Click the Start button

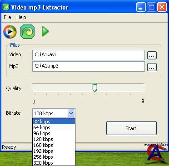click(x=131, y=128)
